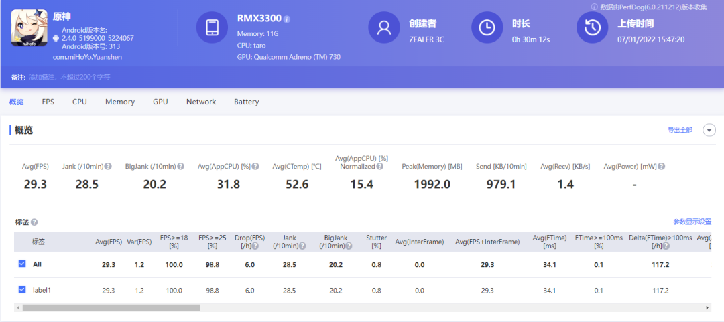
Task: Click help icon in Drop(FPS) column header
Action: (255, 246)
